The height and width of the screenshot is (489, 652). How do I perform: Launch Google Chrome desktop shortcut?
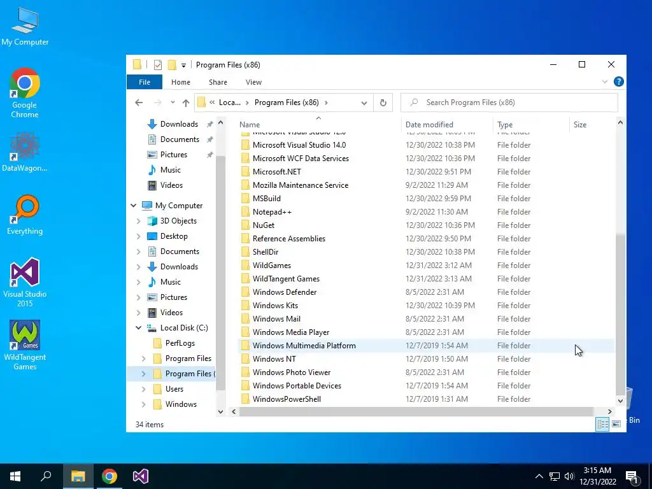pyautogui.click(x=25, y=93)
